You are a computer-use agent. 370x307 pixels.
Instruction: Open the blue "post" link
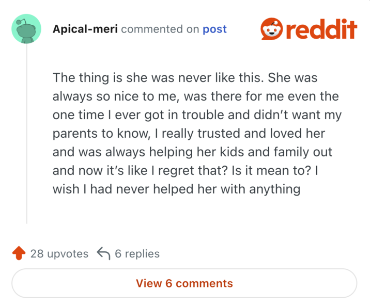click(214, 29)
